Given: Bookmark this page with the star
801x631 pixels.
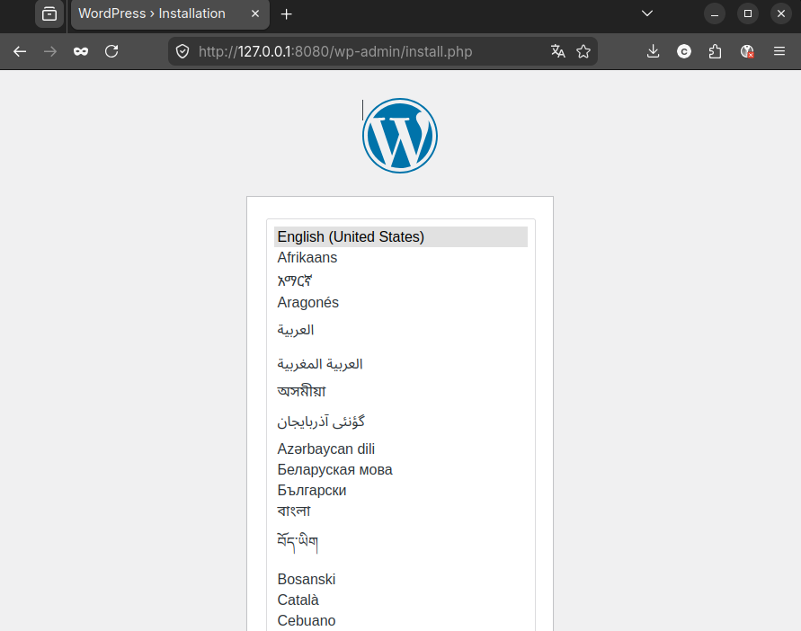Looking at the screenshot, I should [x=583, y=51].
